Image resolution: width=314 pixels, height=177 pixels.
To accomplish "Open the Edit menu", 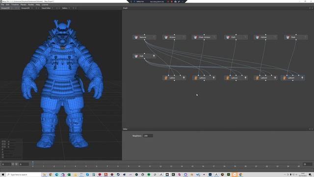I will (7, 4).
